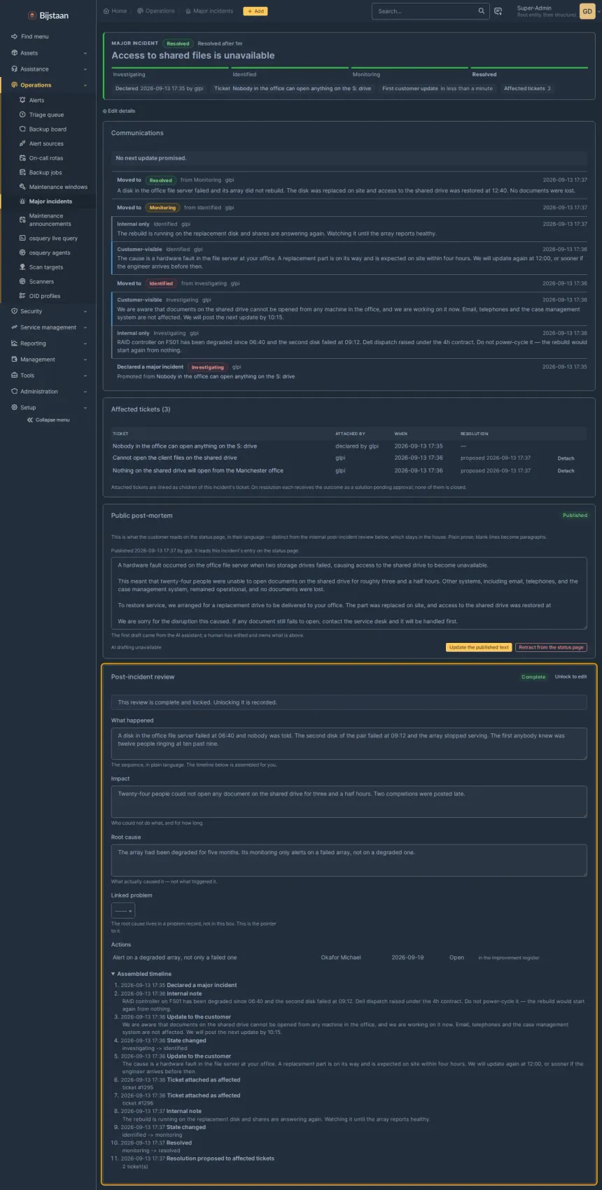
Task: Click the Complete badge in Post-incident review
Action: point(533,677)
